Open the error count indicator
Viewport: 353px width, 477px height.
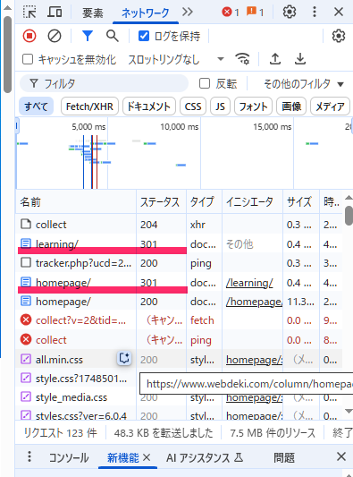pos(231,13)
